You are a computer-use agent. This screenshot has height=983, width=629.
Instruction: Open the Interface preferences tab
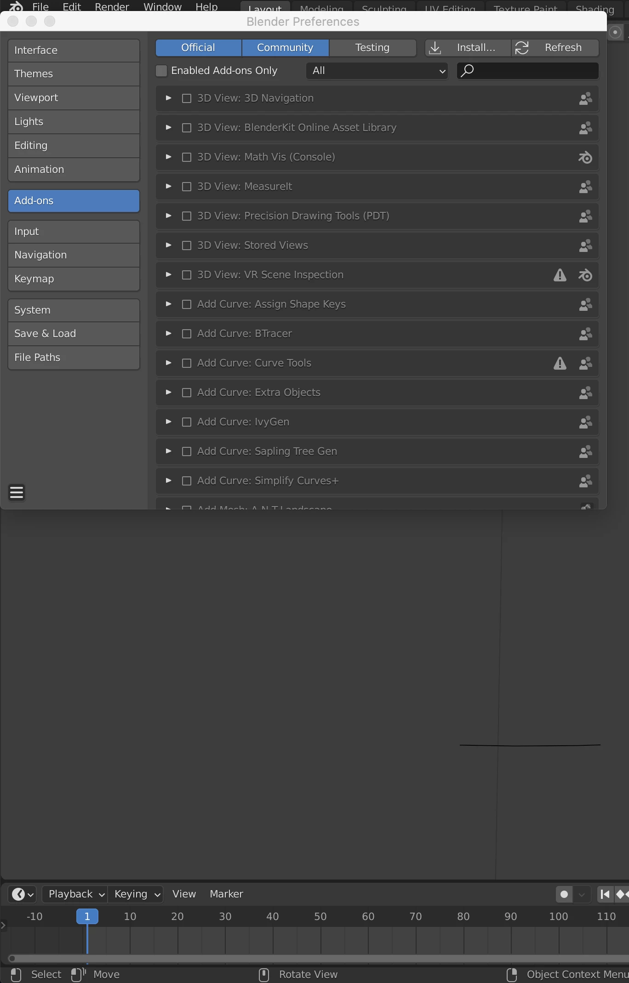tap(74, 51)
